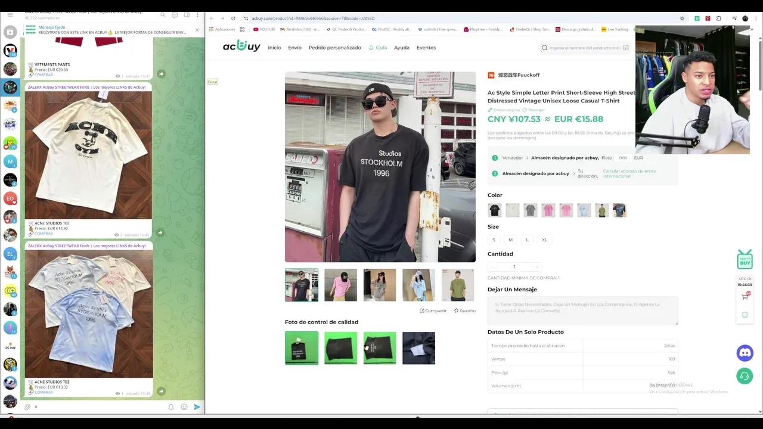Open the Aplicaciones apps shortcut
Viewport: 763px width, 429px height.
(222, 29)
